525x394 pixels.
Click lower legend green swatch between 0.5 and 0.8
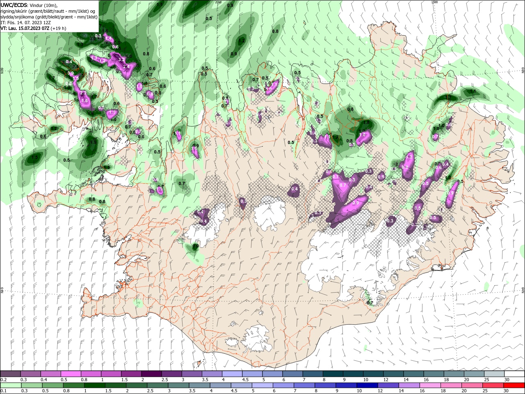point(52,385)
